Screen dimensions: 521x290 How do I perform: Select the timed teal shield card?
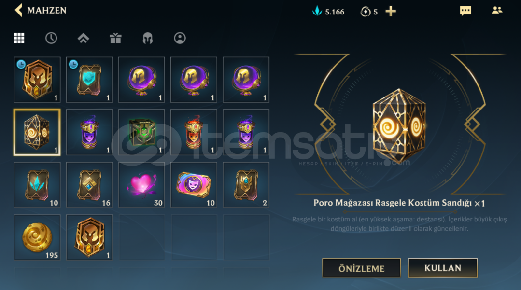click(x=89, y=80)
